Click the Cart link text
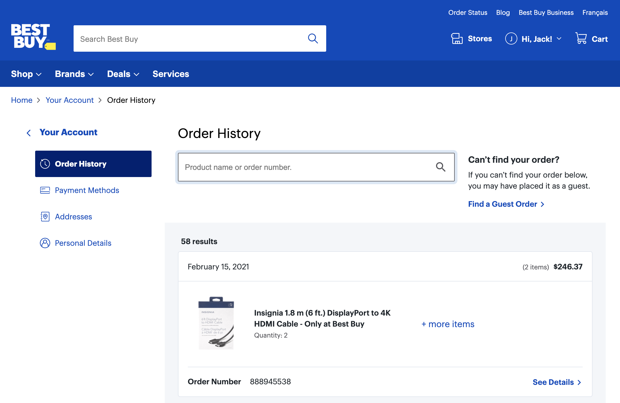The height and width of the screenshot is (403, 620). 599,39
